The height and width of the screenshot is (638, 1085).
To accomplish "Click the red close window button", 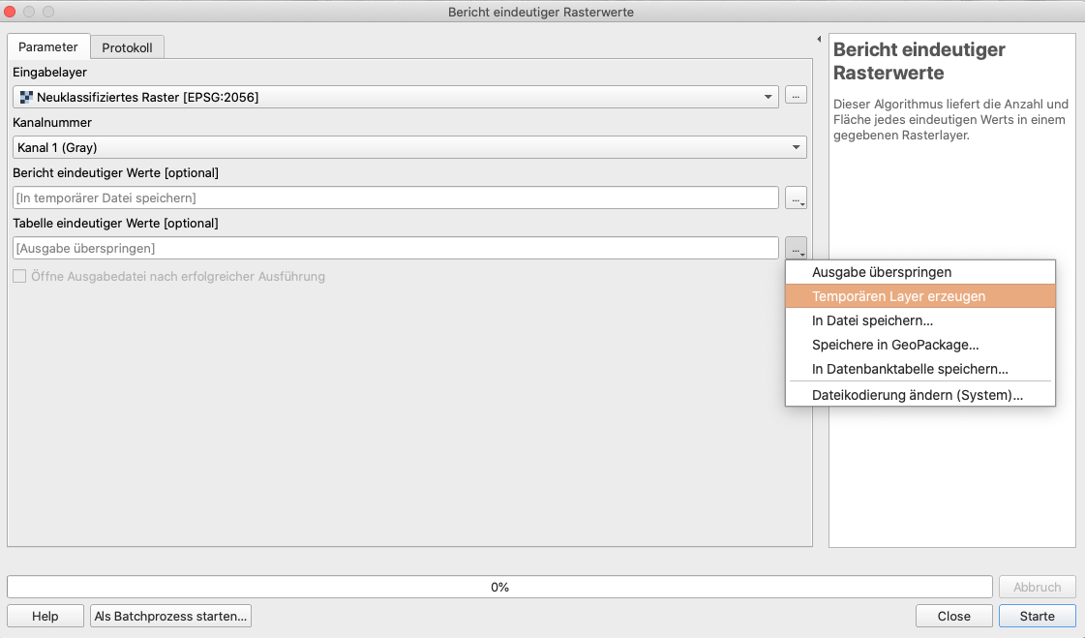I will 12,12.
